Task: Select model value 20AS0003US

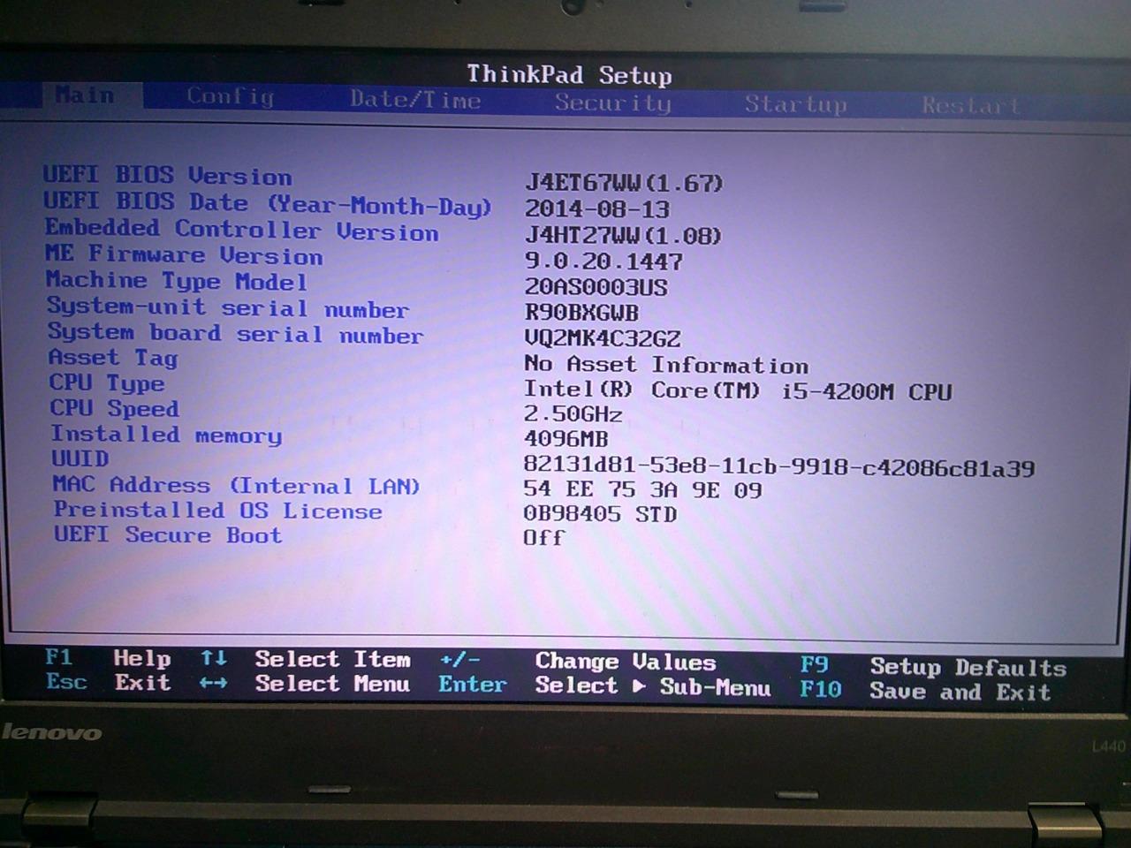Action: tap(596, 287)
